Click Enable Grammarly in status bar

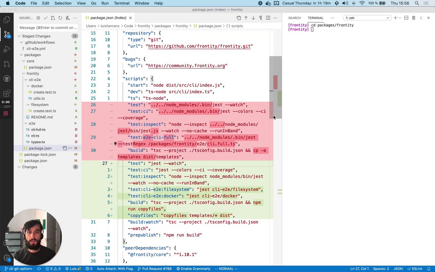click(x=193, y=269)
